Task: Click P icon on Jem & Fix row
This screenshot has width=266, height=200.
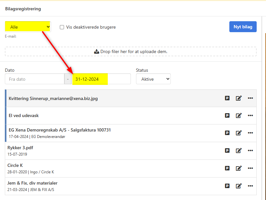Action: [227, 186]
